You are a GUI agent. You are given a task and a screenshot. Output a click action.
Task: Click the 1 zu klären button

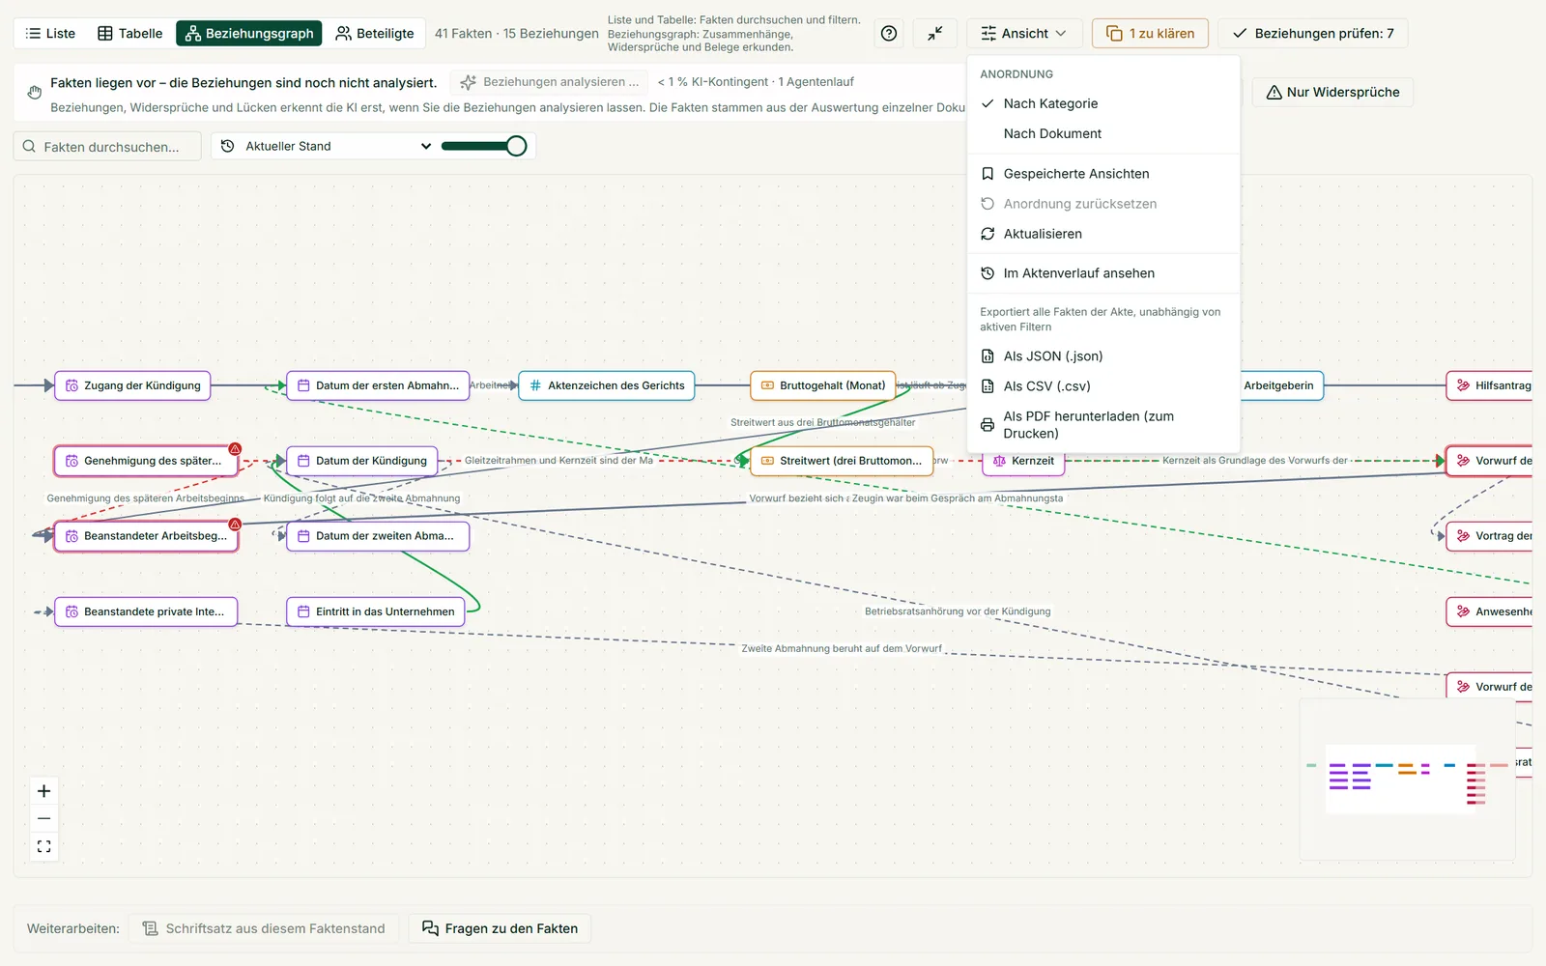(x=1150, y=33)
